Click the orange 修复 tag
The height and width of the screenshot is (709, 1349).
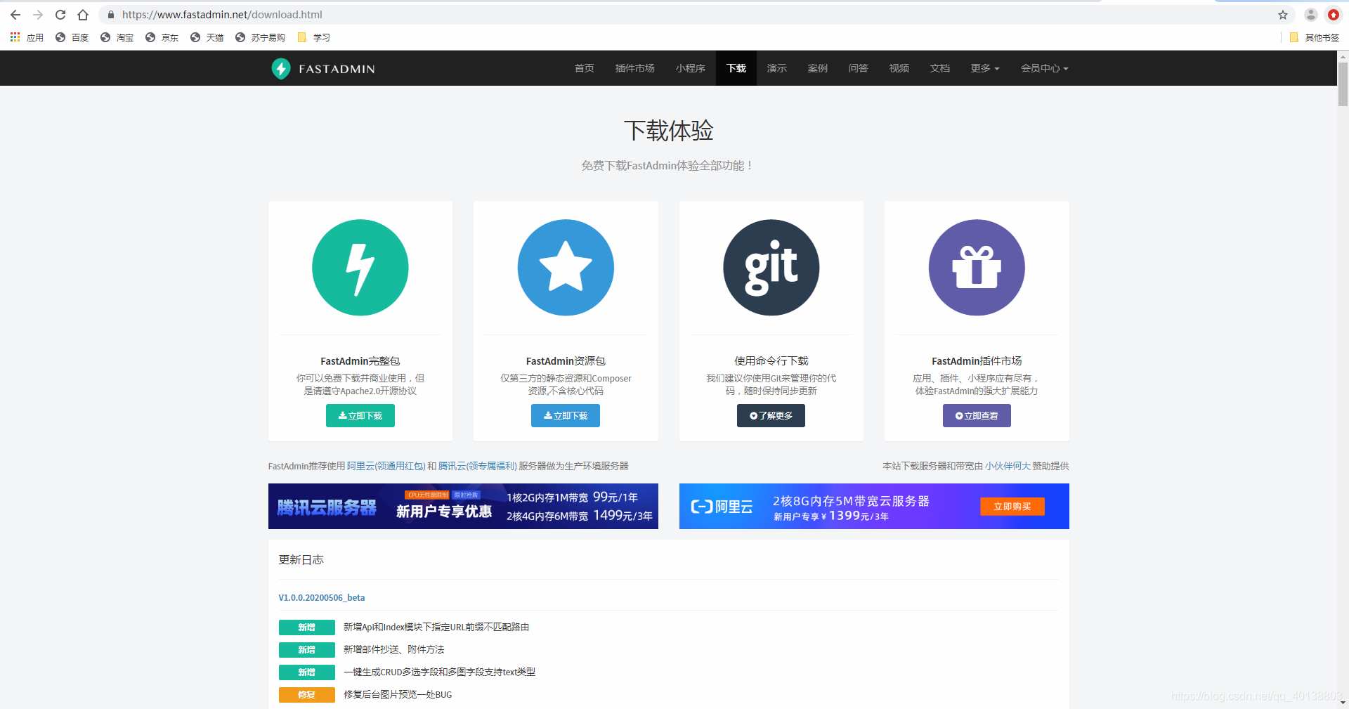pos(307,695)
